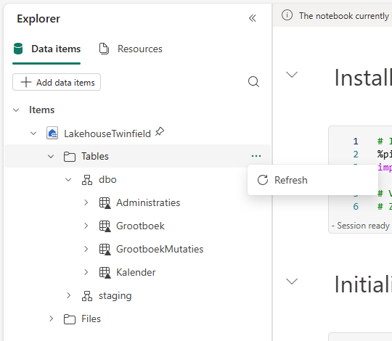Select the staging schema label

pos(115,296)
